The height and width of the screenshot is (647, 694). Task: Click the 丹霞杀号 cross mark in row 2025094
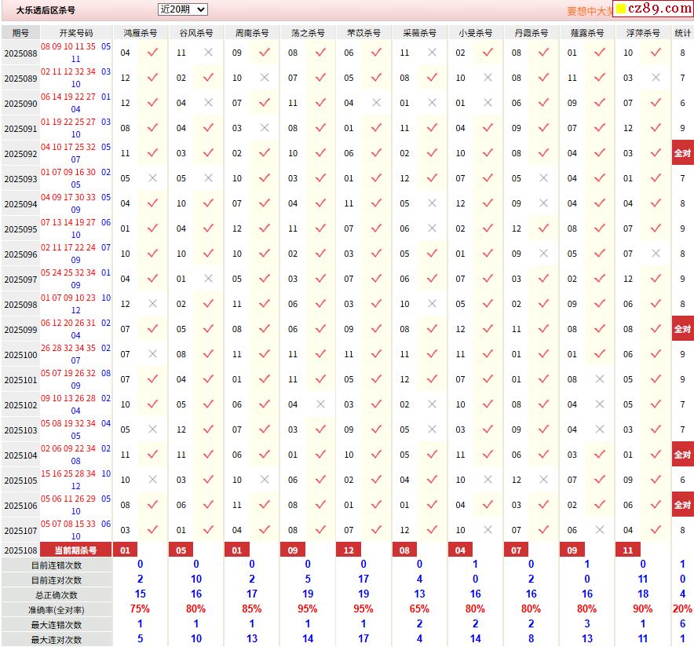coord(543,203)
